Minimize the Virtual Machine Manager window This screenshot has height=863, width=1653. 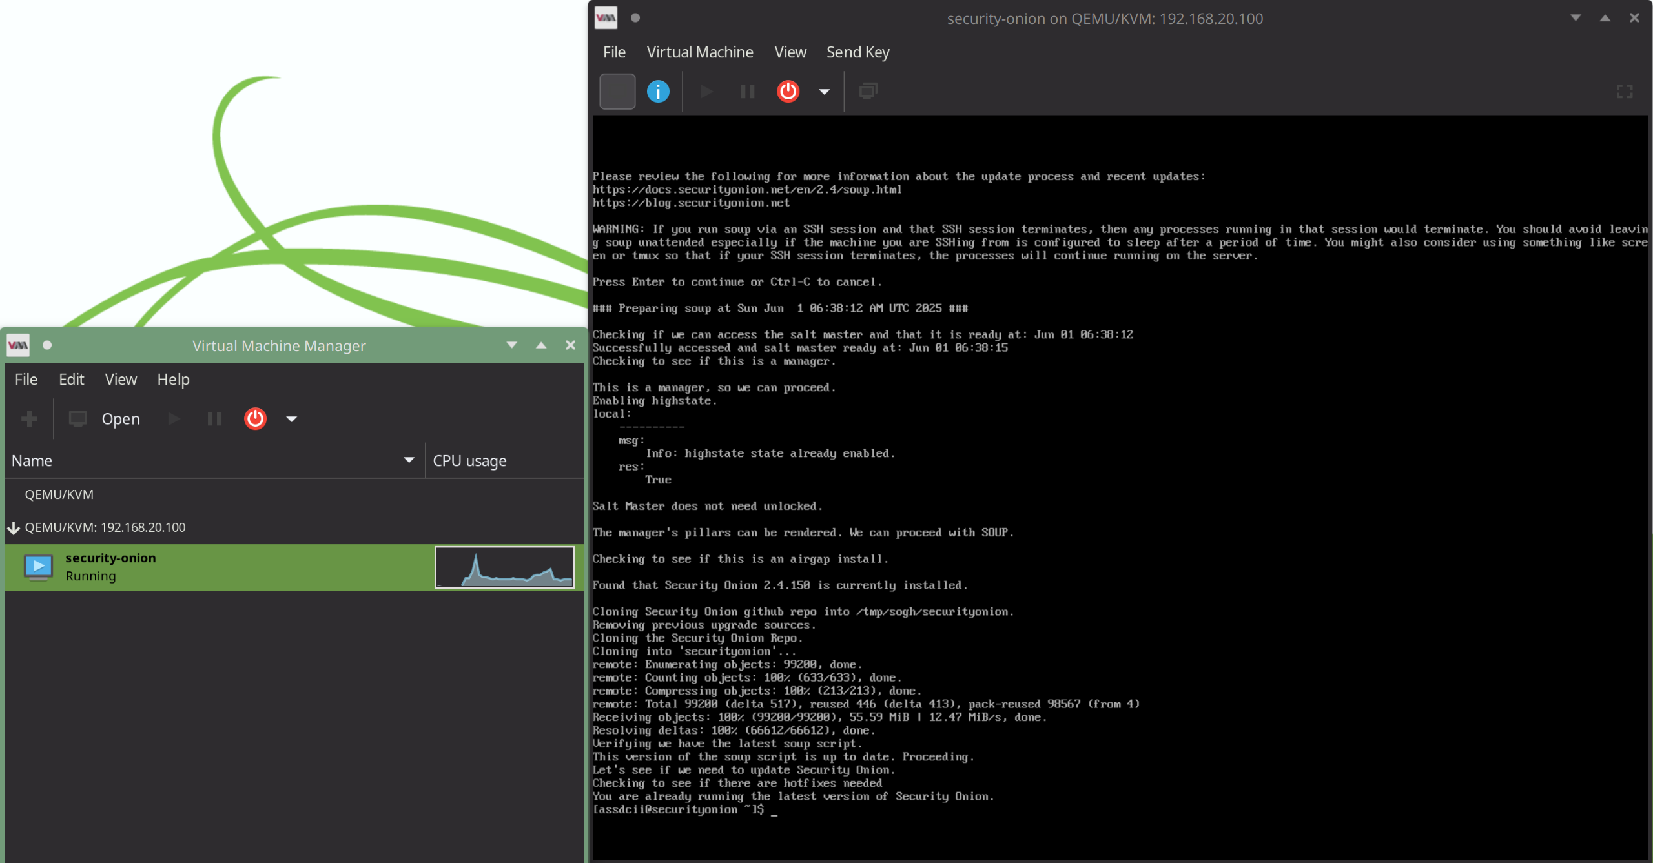click(x=511, y=345)
